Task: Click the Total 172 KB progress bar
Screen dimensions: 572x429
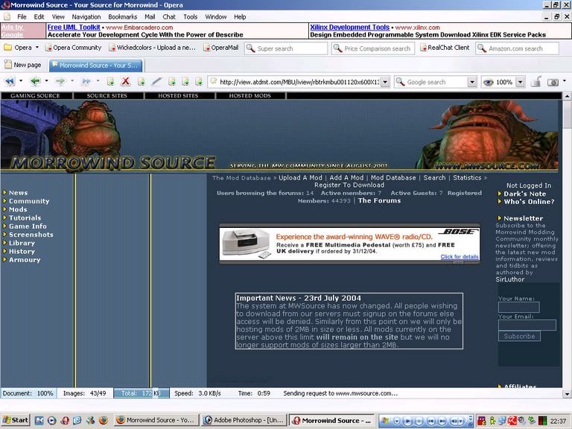Action: (x=142, y=393)
